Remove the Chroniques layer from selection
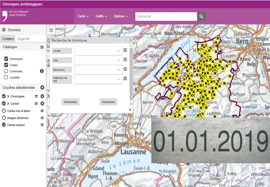 click(42, 96)
